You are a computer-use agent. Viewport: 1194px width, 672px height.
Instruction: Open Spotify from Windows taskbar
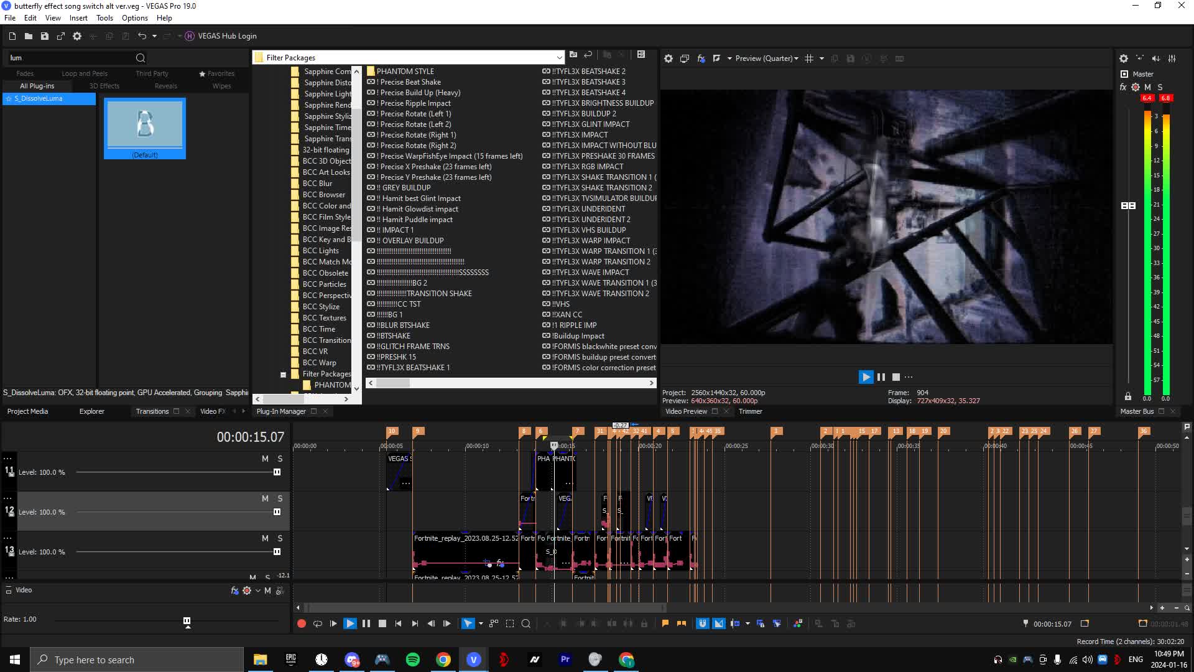pos(414,659)
